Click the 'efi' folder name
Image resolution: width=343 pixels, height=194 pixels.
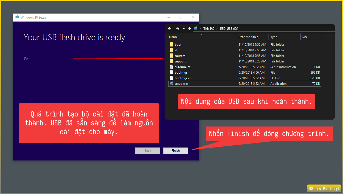point(176,50)
